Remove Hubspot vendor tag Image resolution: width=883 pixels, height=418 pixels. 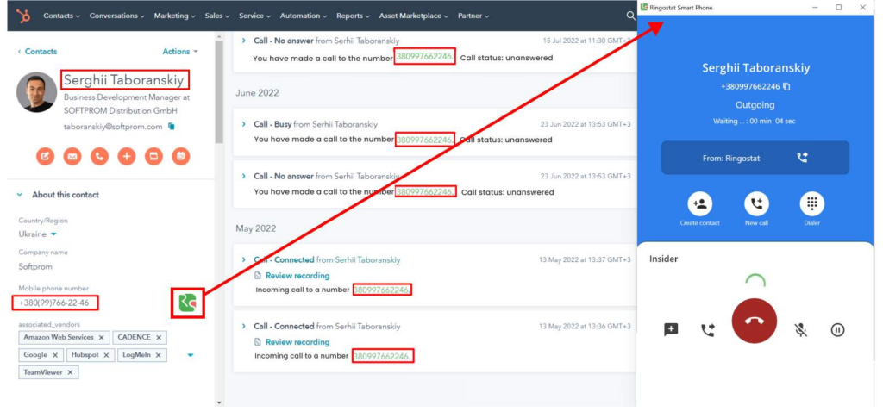[107, 355]
